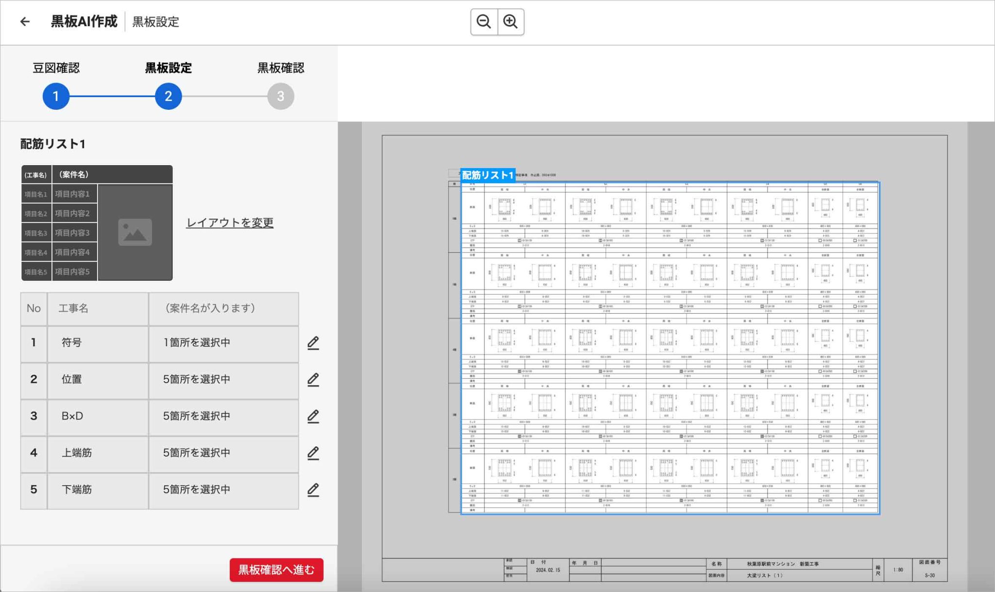Image resolution: width=995 pixels, height=592 pixels.
Task: Select the 配筋リスト1 label on drawing
Action: pos(487,175)
